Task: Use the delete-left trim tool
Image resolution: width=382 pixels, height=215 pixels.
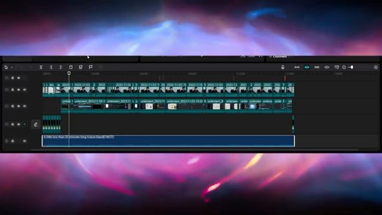Action: tap(51, 67)
